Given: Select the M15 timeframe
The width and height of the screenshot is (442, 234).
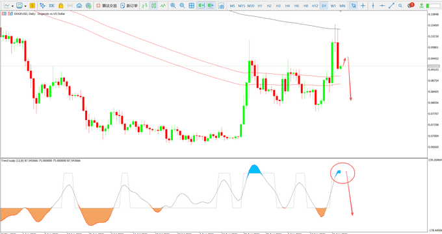Looking at the screenshot, I should coord(242,6).
